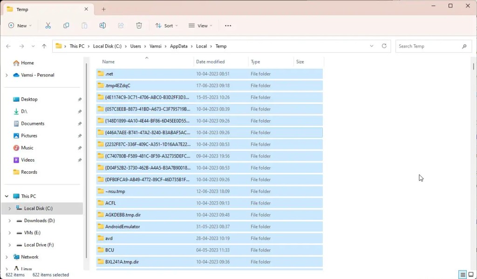
Task: Open the View layout dropdown
Action: pos(200,26)
